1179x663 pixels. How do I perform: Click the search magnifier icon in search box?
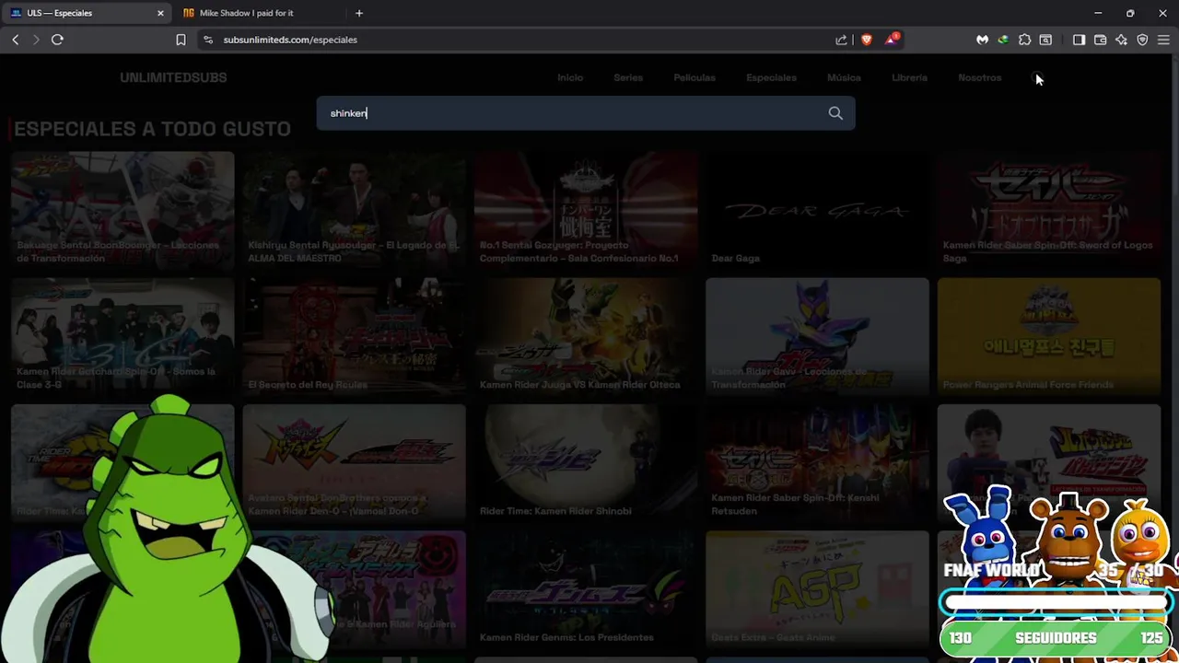point(835,113)
